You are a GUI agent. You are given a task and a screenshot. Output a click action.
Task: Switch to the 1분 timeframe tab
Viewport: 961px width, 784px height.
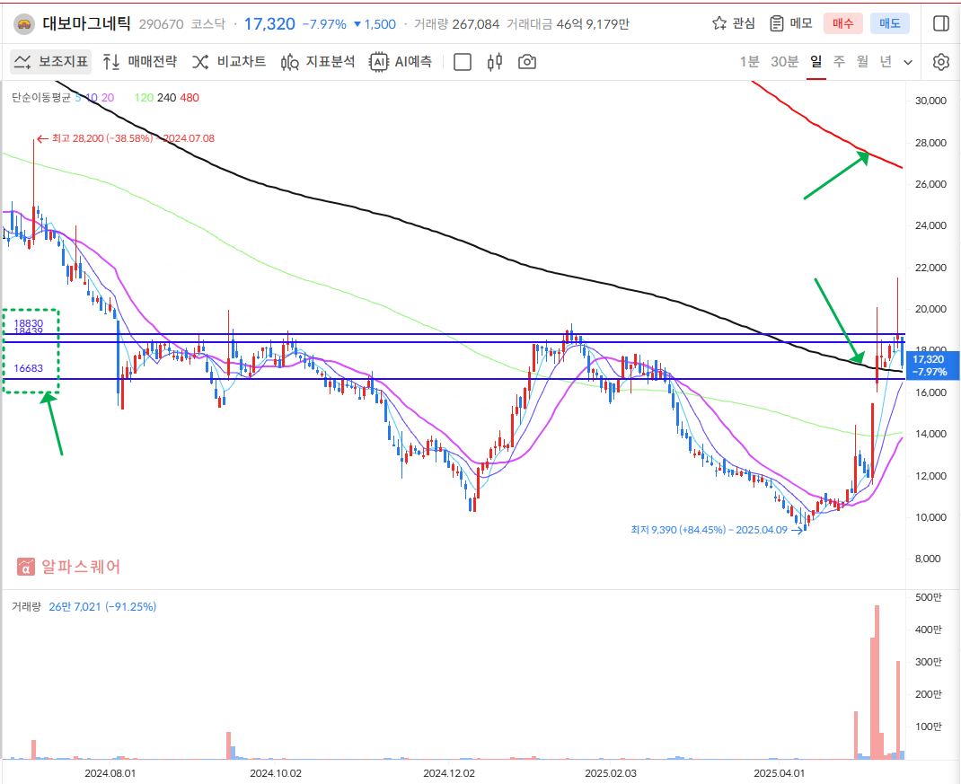(749, 61)
